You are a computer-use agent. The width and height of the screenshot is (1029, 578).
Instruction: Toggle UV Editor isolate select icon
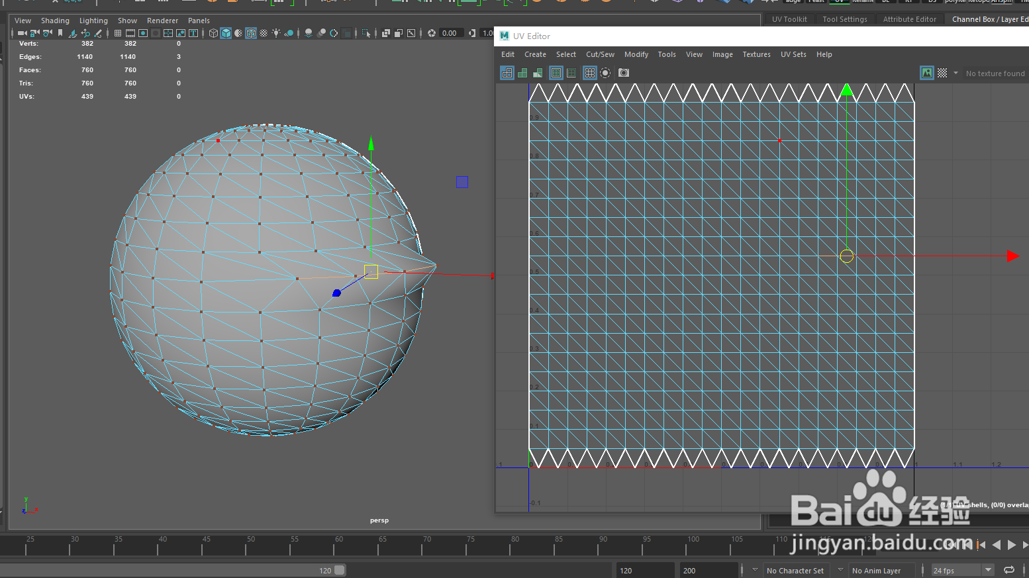pos(605,73)
